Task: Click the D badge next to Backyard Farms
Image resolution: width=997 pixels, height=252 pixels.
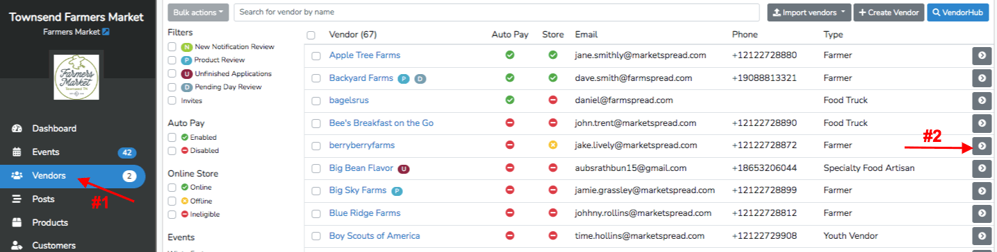Action: tap(420, 78)
